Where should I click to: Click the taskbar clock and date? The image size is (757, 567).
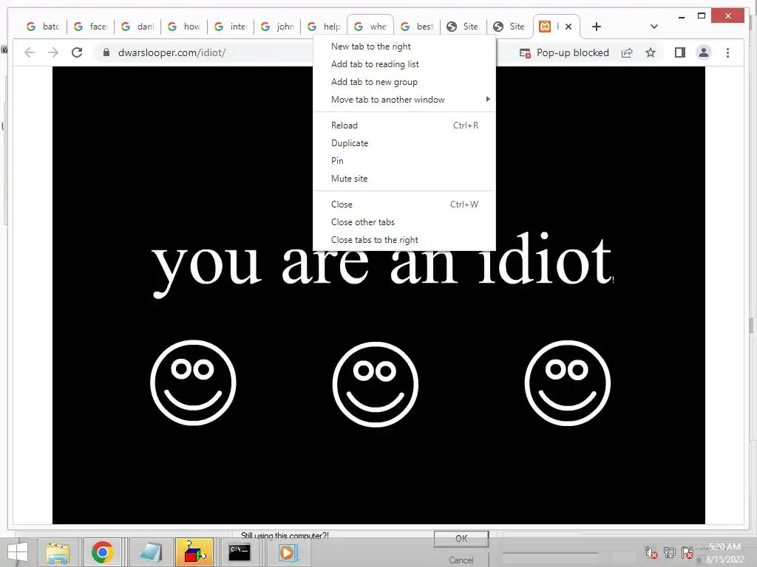[x=724, y=553]
